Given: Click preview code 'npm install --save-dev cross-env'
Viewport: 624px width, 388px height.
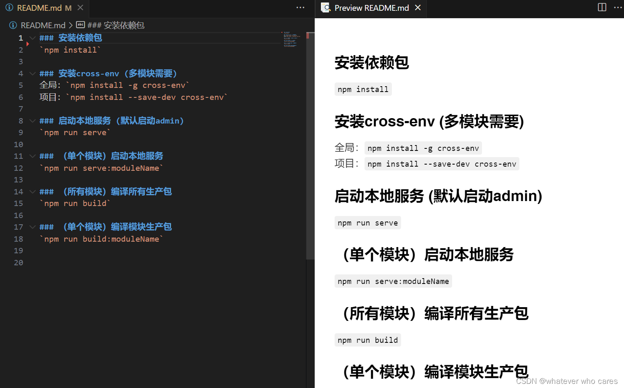Looking at the screenshot, I should point(442,164).
